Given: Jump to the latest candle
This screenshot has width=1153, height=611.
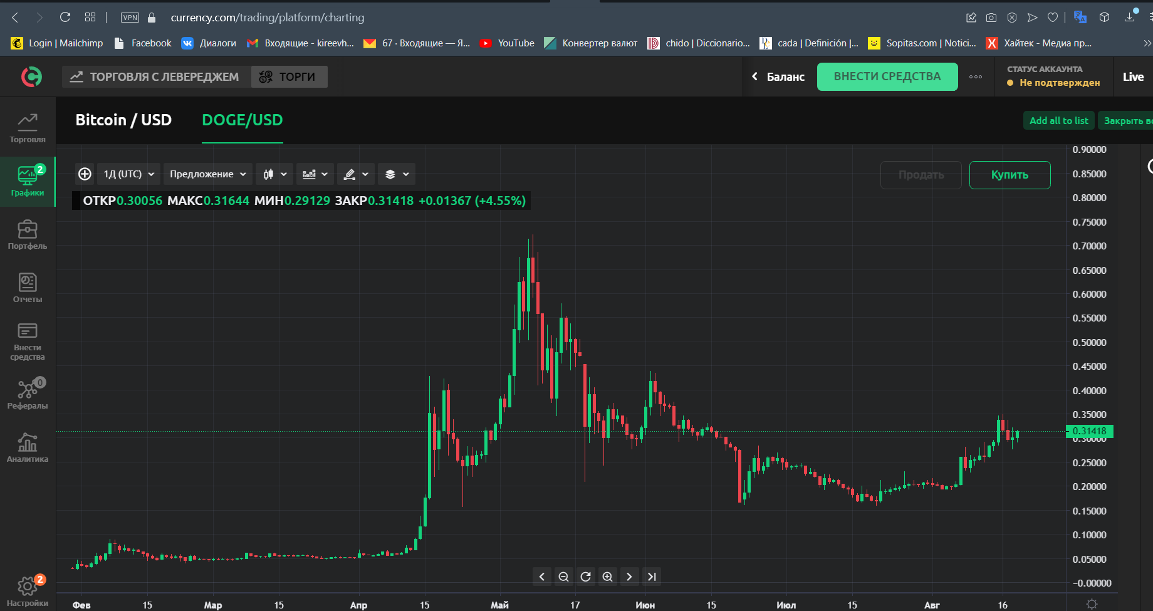Looking at the screenshot, I should 652,577.
